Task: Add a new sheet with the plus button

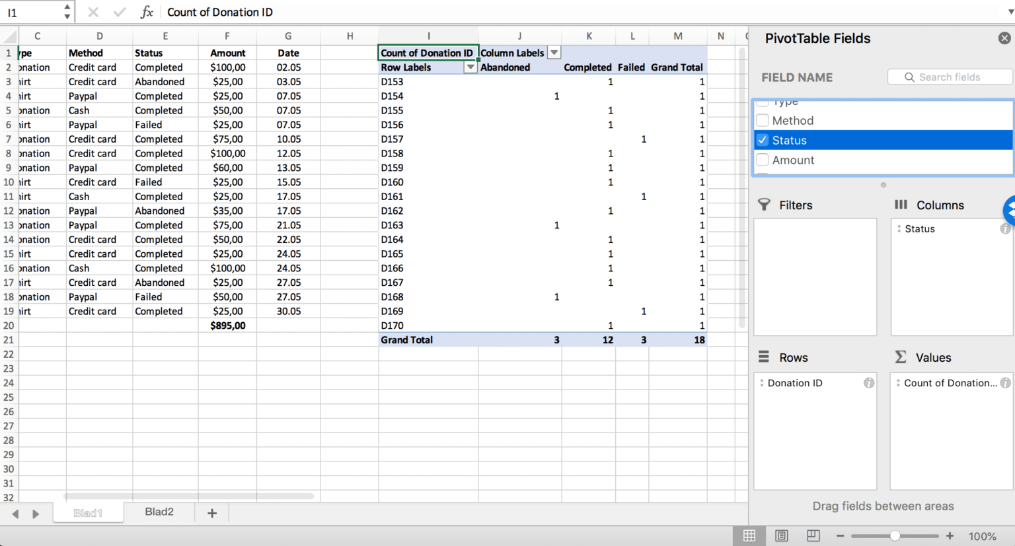Action: click(211, 512)
